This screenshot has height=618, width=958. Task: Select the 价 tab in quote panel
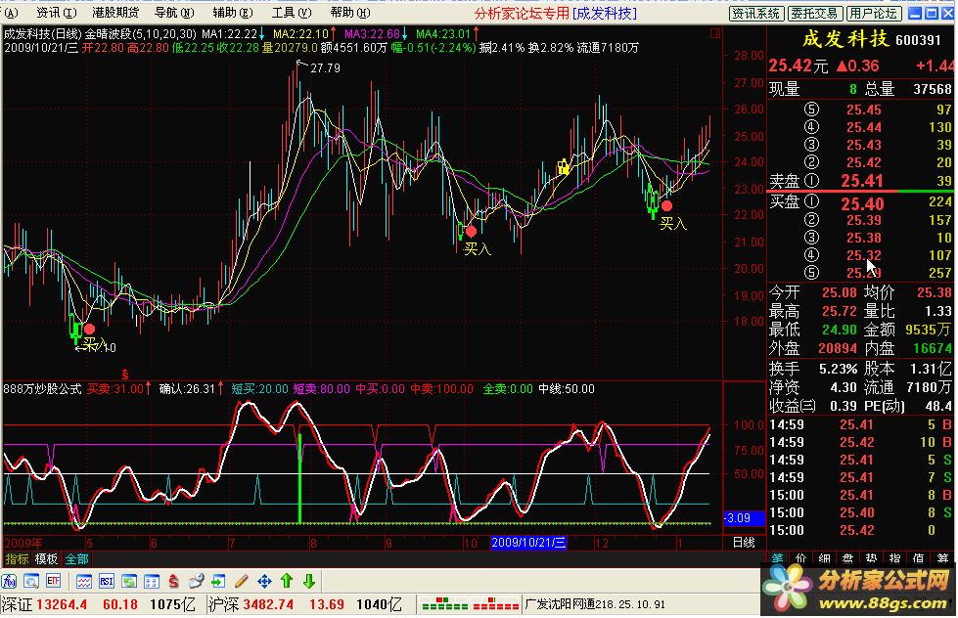[801, 558]
